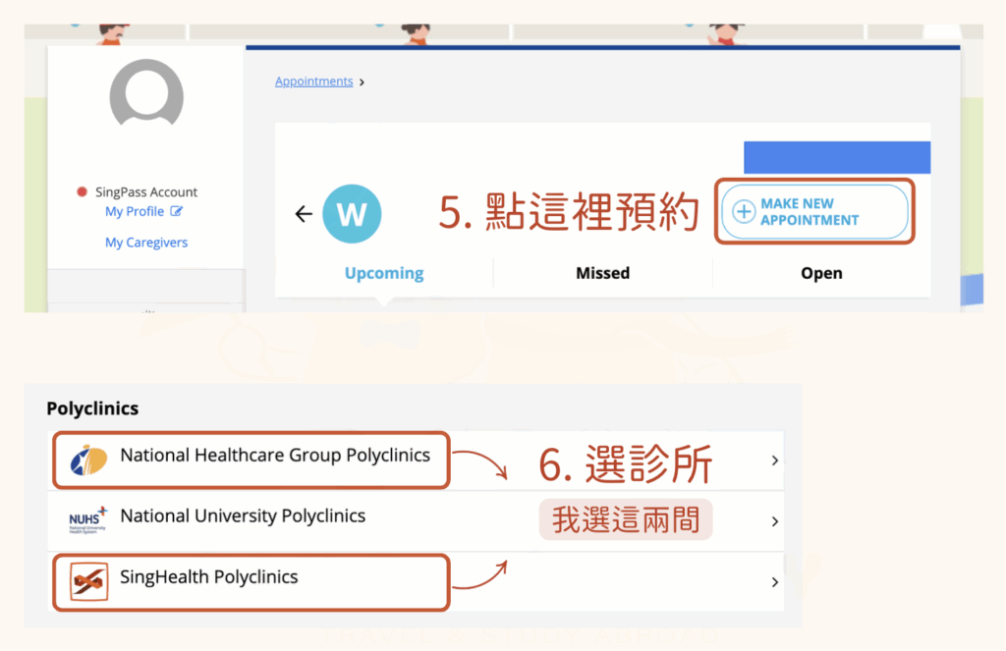Image resolution: width=1006 pixels, height=651 pixels.
Task: Switch to the Missed tab
Action: pos(602,273)
